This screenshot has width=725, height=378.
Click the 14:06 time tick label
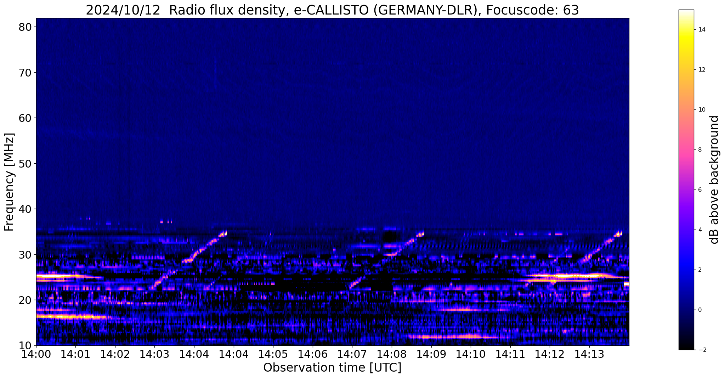pos(313,354)
